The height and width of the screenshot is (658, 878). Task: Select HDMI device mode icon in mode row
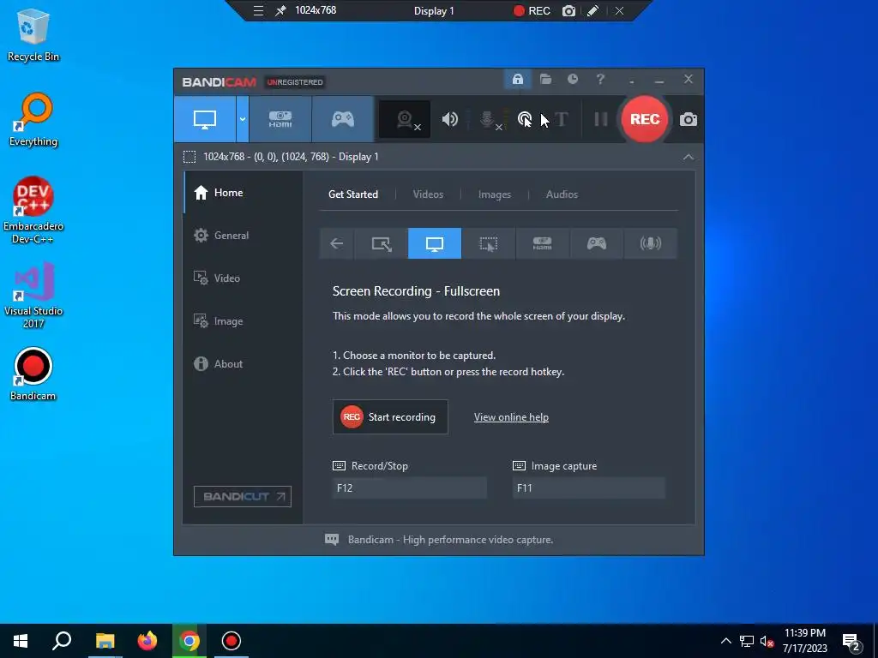pos(542,243)
